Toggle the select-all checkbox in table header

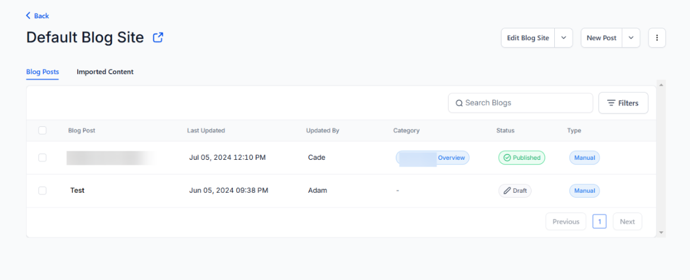pos(43,130)
